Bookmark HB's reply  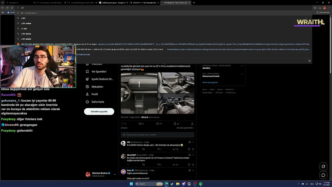tap(189, 149)
